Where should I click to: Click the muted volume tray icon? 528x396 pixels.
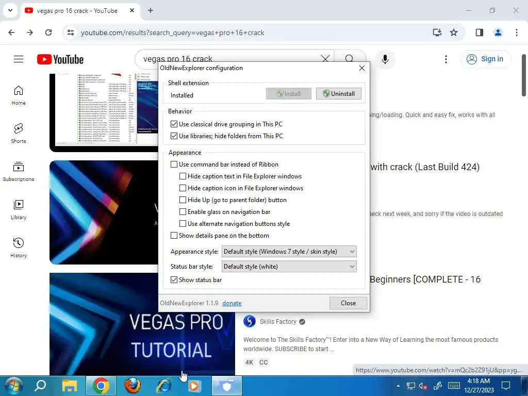click(x=423, y=386)
